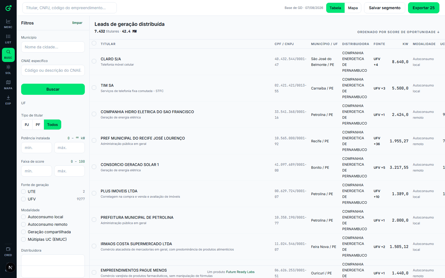Check the Autoconsumo remoto modality filter
Screen dimensions: 445x278
coord(23,224)
